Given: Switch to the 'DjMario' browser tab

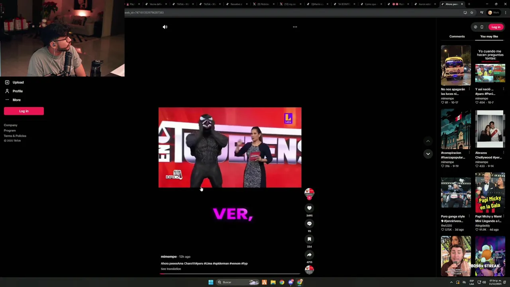Looking at the screenshot, I should 317,4.
